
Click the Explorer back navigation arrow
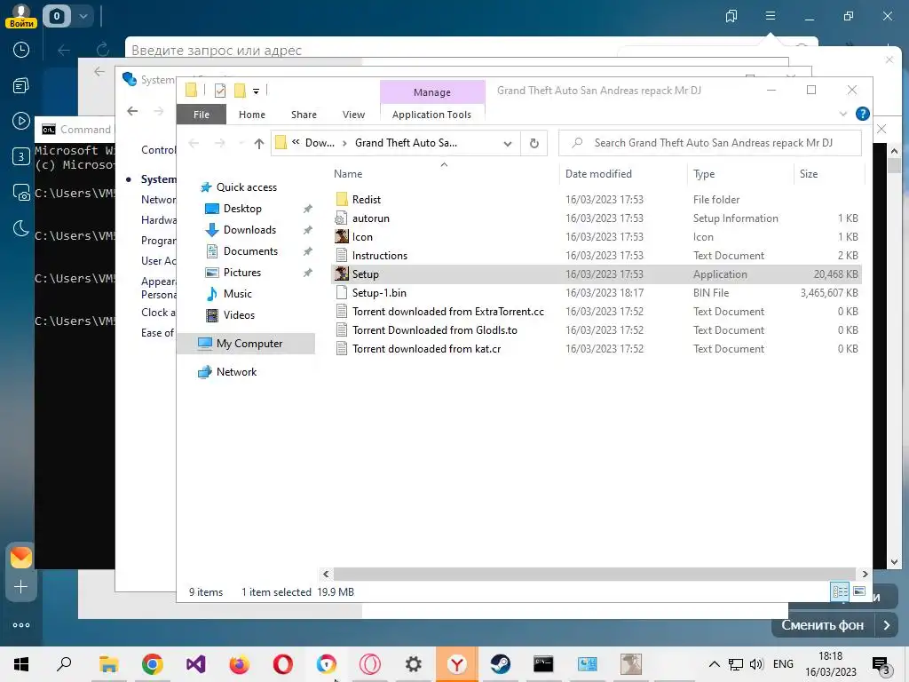point(194,143)
